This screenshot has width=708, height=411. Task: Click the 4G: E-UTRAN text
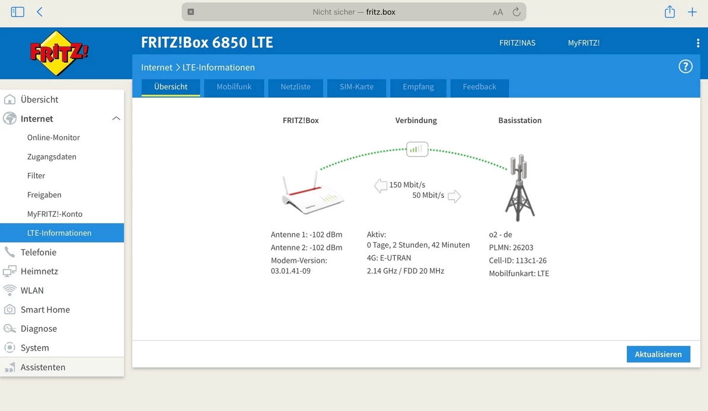pyautogui.click(x=389, y=258)
